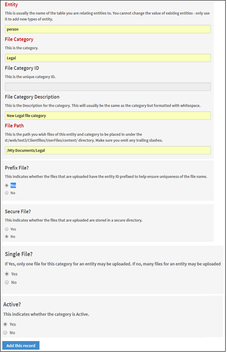Click the File Category field containing 'Legal'

click(x=108, y=58)
